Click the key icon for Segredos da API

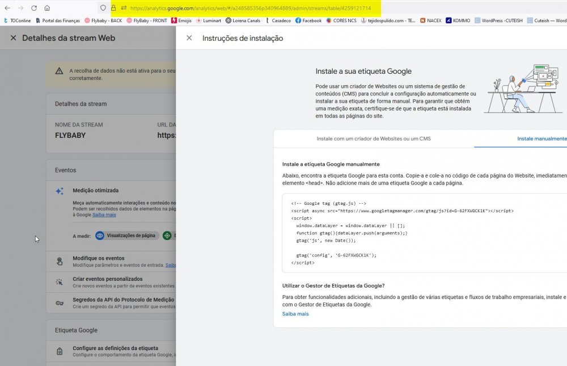(x=60, y=303)
